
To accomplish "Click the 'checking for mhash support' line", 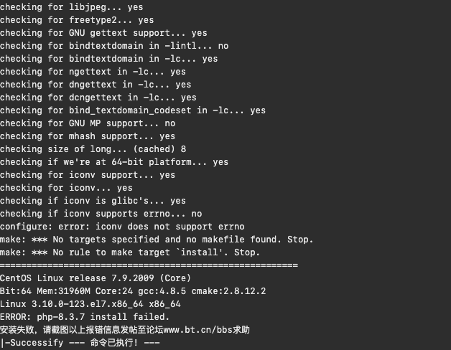I will tap(88, 136).
